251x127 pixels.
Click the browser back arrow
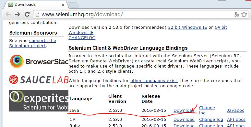coord(8,15)
